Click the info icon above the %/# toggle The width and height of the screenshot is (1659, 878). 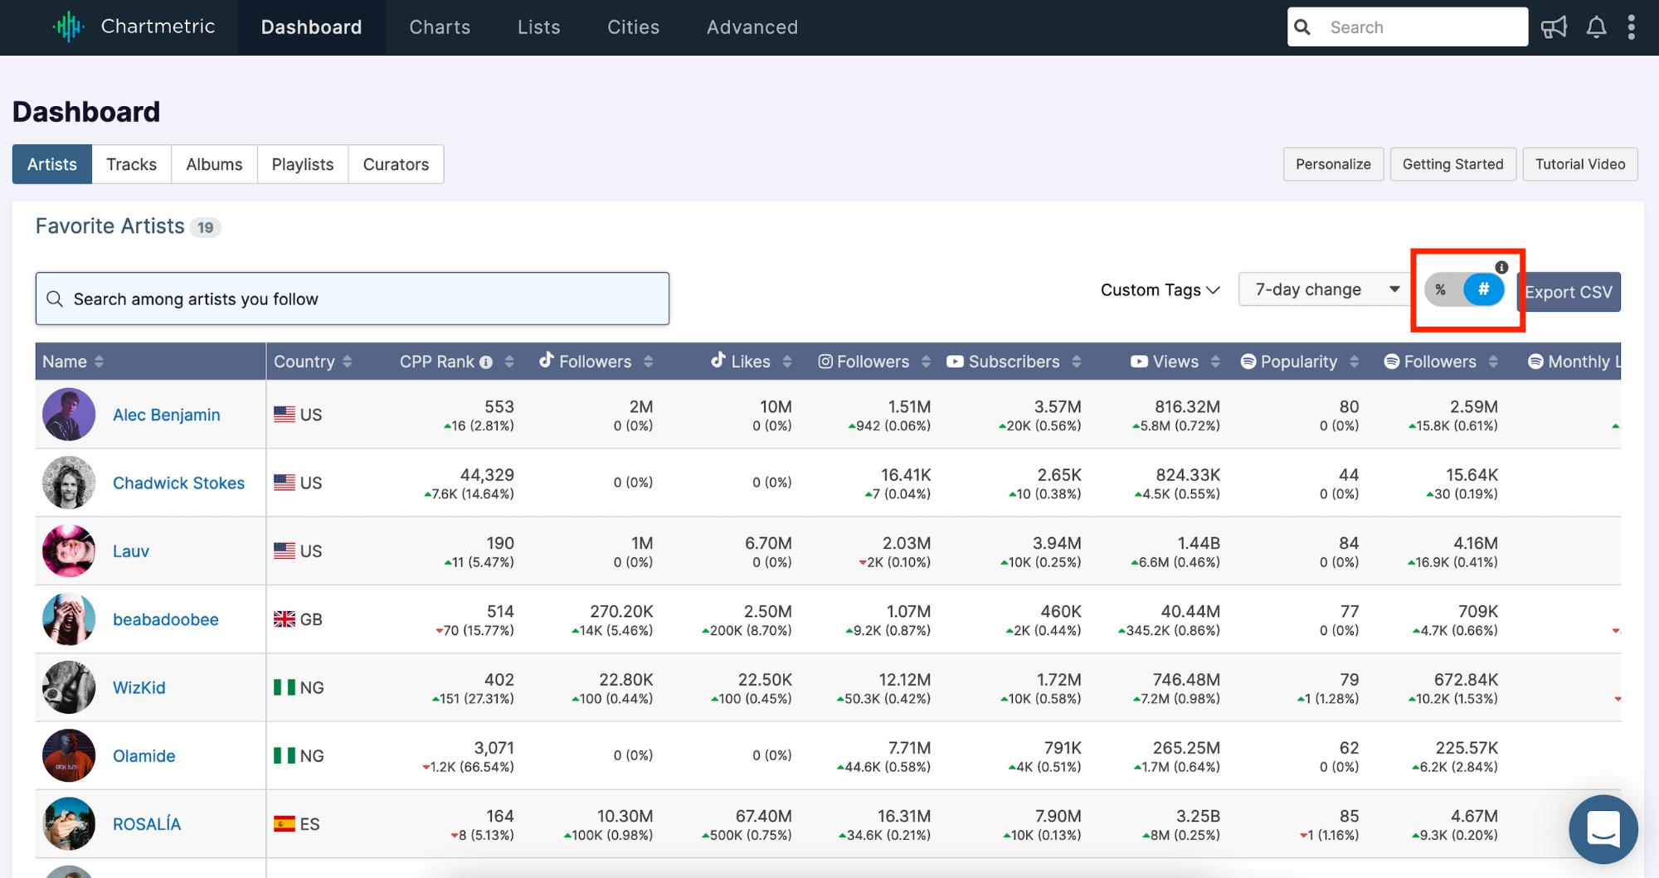[x=1501, y=267]
